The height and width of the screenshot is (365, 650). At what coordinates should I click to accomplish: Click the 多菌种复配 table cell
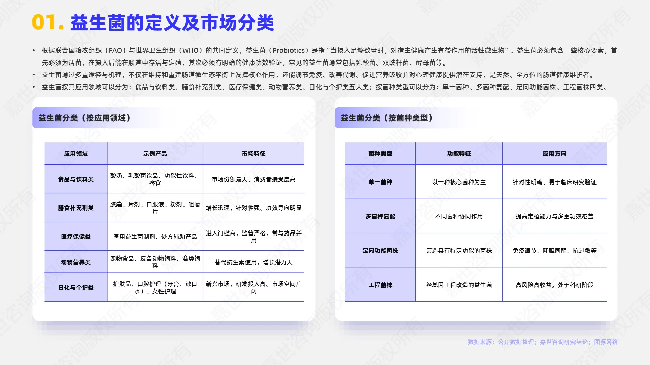pyautogui.click(x=380, y=217)
